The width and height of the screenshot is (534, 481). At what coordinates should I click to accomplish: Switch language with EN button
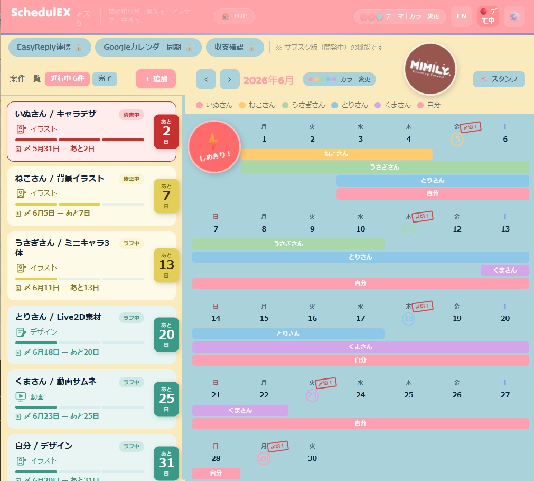click(462, 16)
